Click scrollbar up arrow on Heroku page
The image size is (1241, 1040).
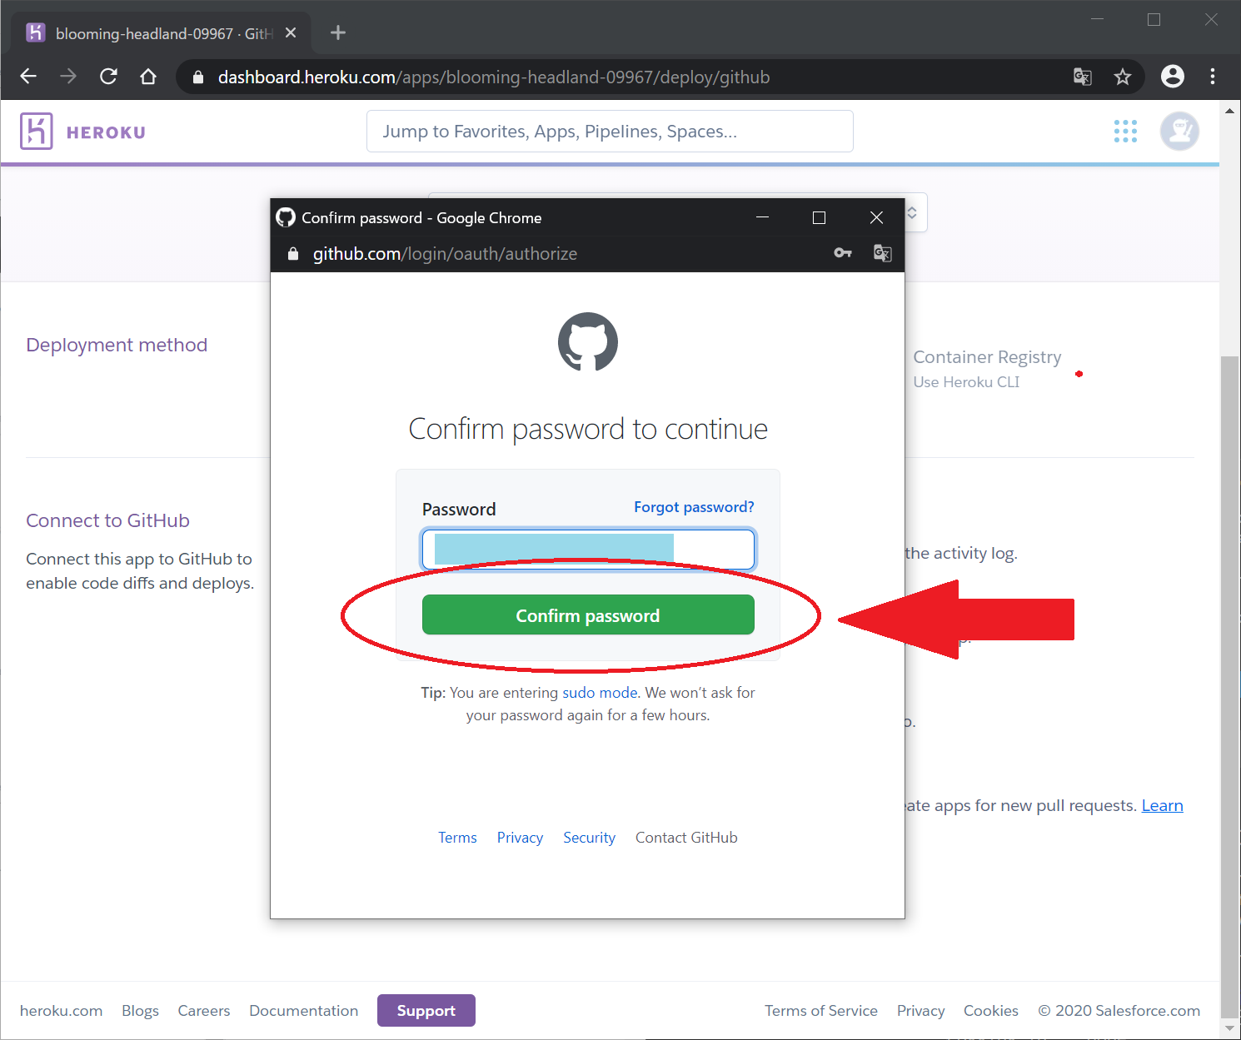1229,109
